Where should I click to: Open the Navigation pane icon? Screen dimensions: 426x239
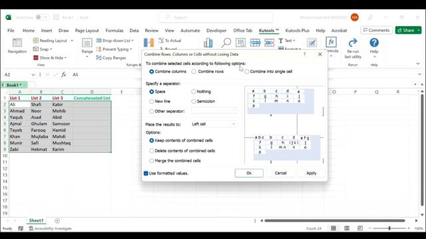[17, 42]
